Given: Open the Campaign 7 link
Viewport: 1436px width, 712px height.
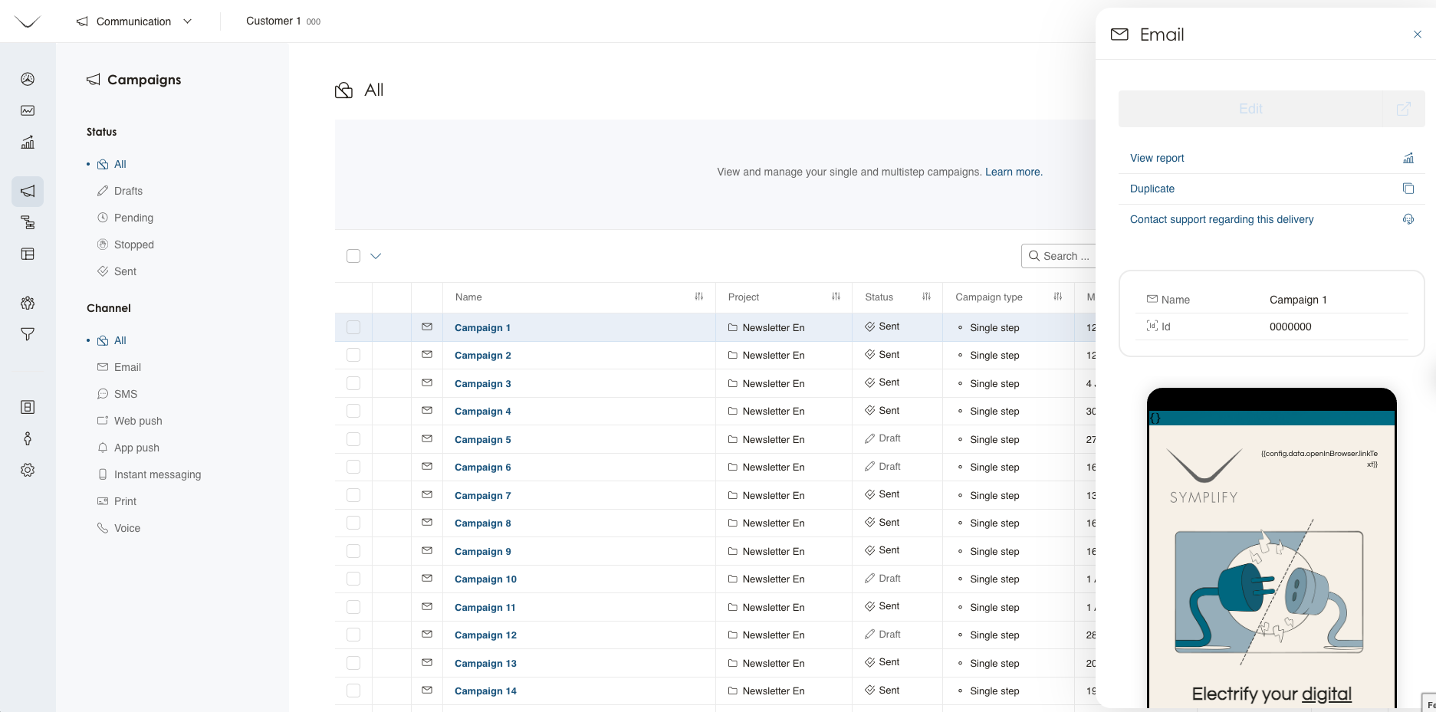Looking at the screenshot, I should tap(482, 495).
